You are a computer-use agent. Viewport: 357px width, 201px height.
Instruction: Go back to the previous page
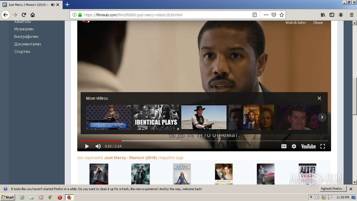pyautogui.click(x=6, y=15)
